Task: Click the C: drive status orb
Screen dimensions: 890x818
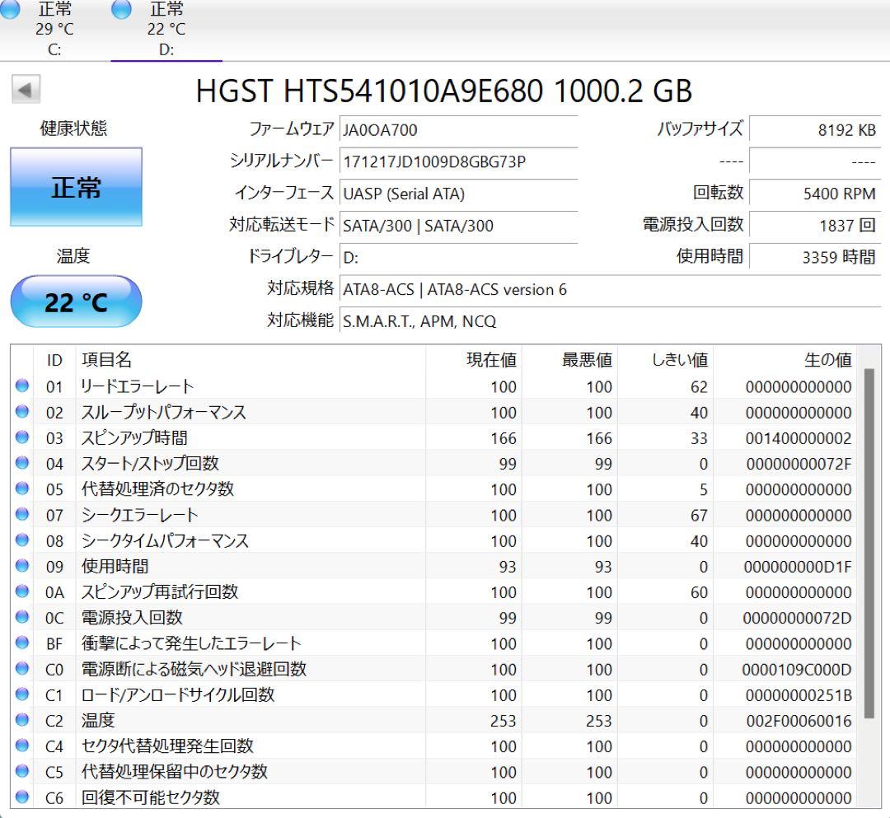Action: coord(10,8)
